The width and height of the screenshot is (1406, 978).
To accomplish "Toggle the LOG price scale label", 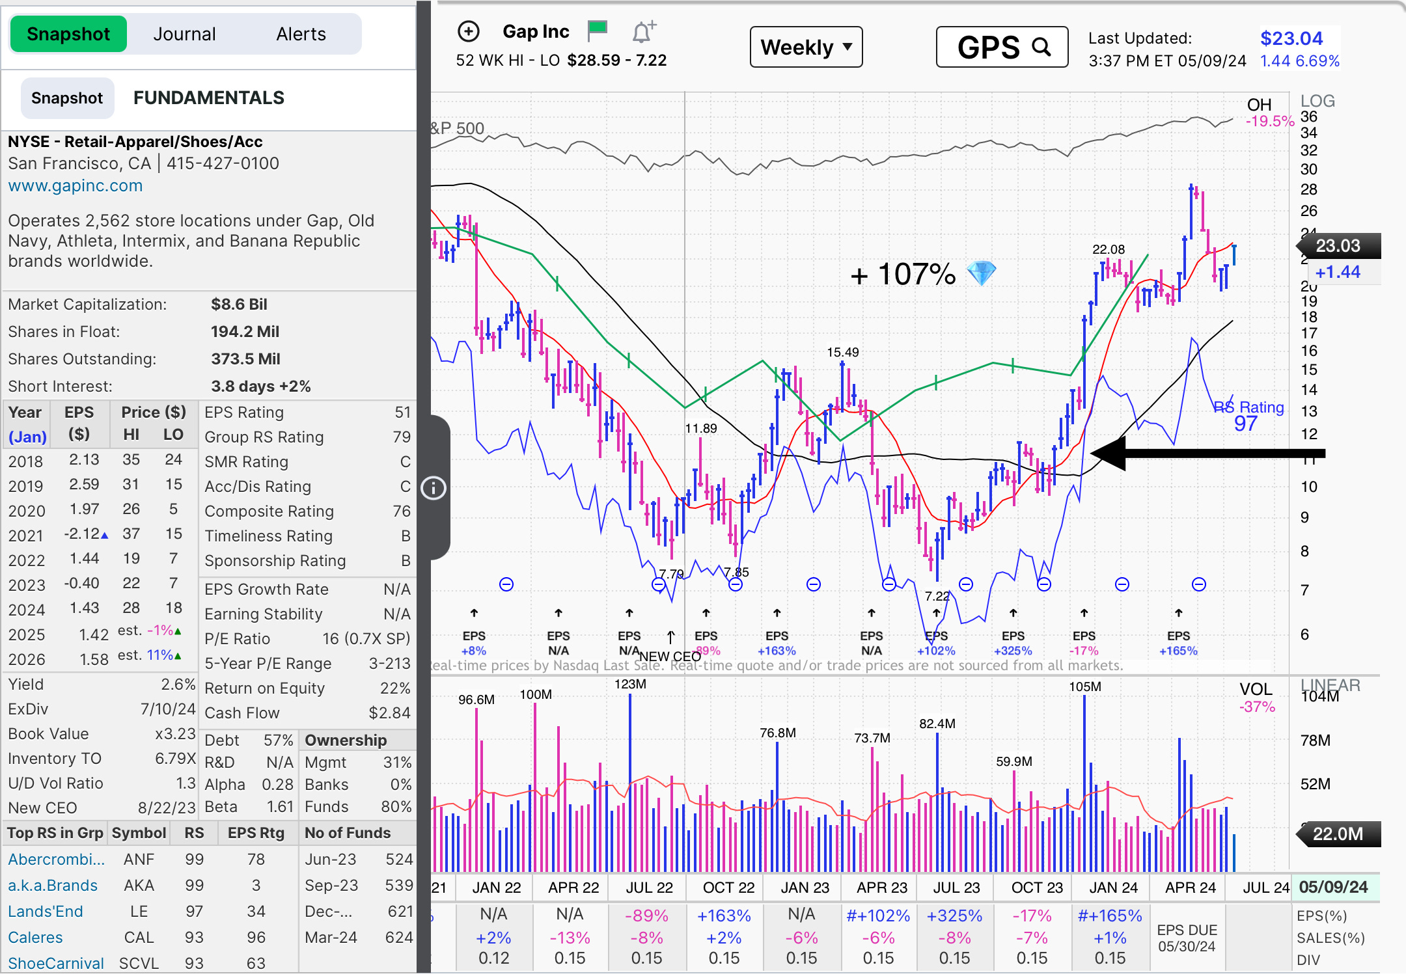I will click(1317, 101).
